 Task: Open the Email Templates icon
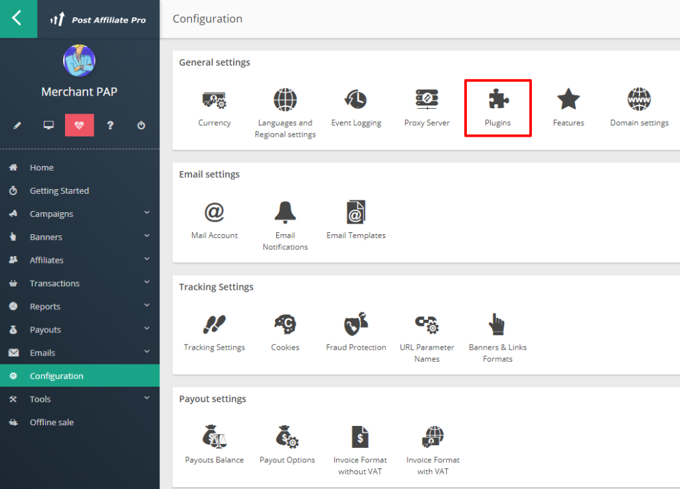[x=356, y=213]
